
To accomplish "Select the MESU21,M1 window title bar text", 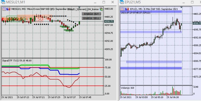I will [x=16, y=2].
